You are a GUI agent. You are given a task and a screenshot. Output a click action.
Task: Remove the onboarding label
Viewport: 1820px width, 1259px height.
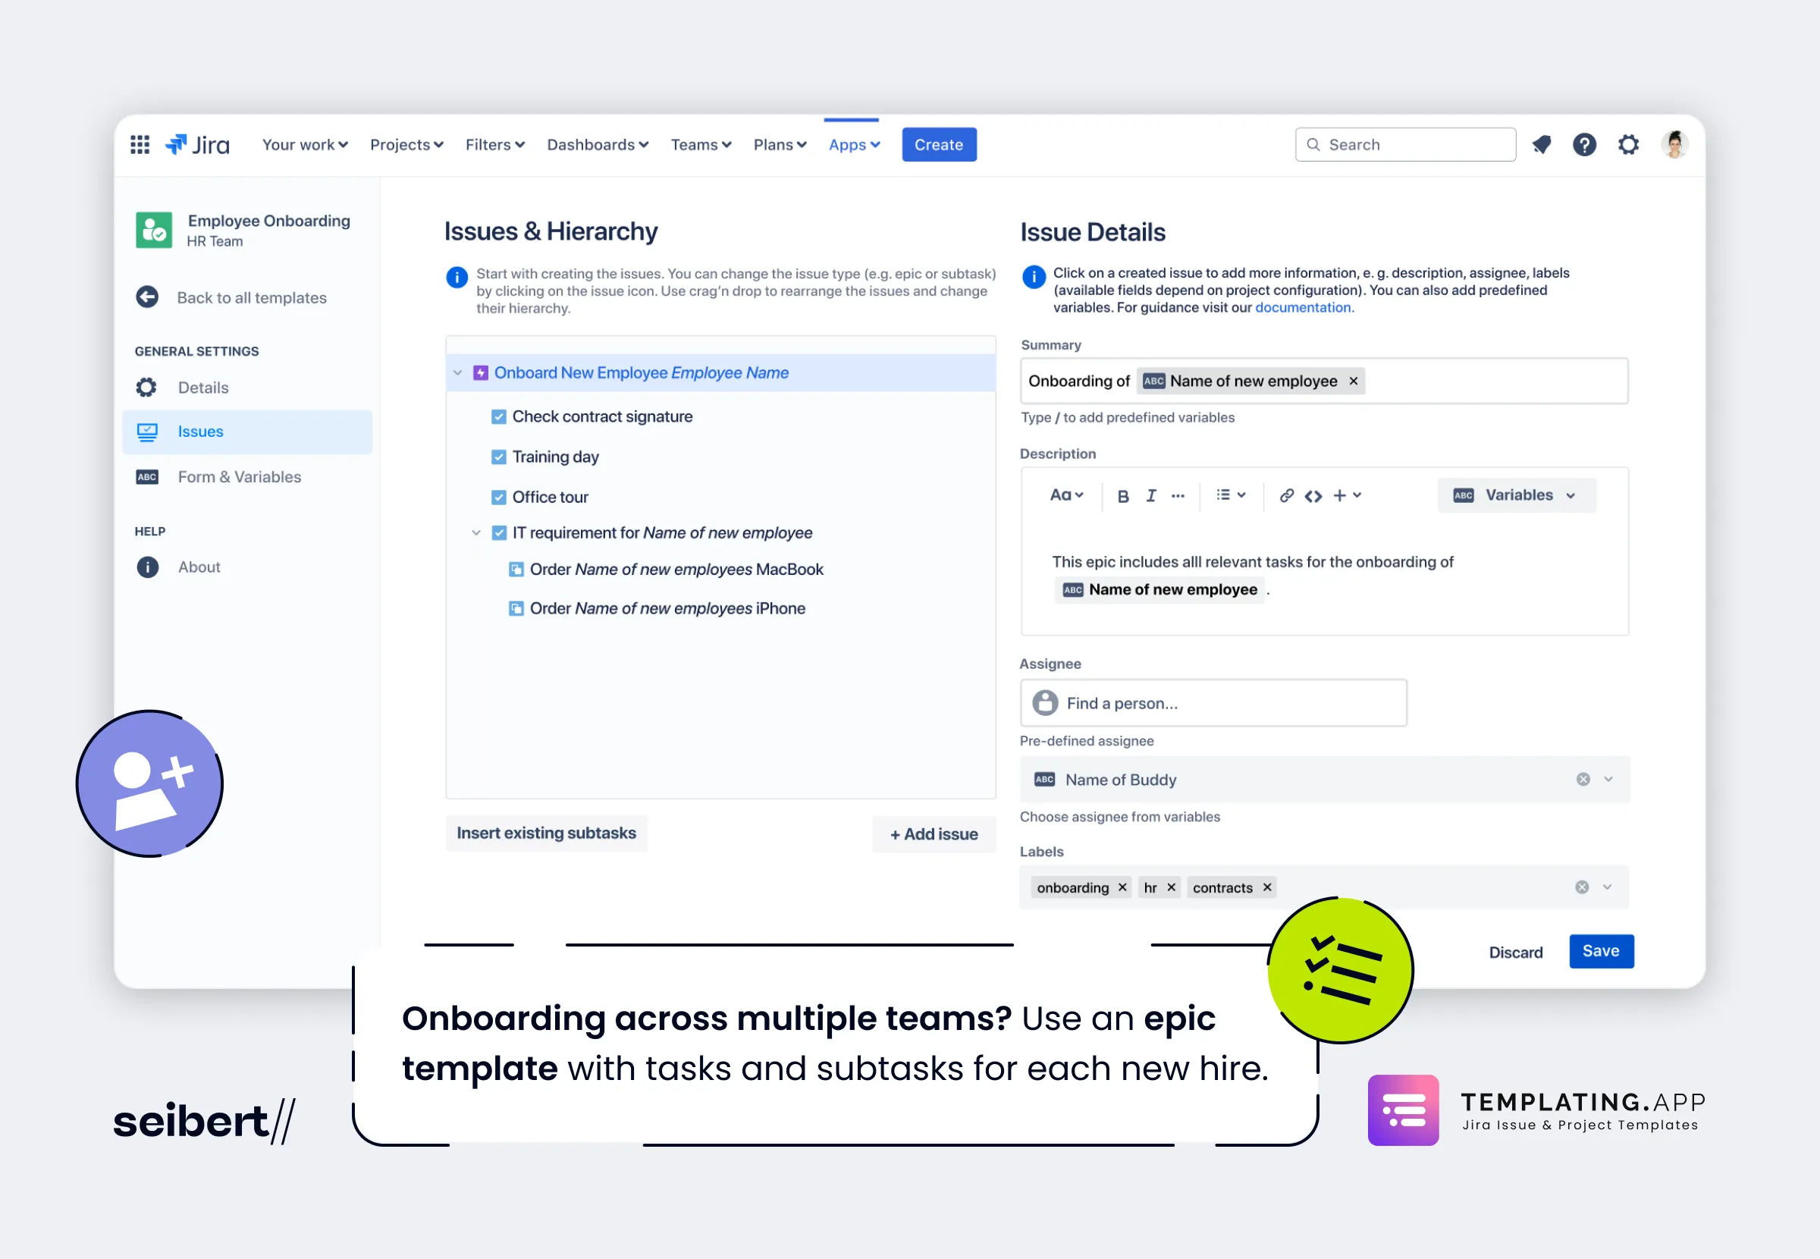coord(1122,887)
